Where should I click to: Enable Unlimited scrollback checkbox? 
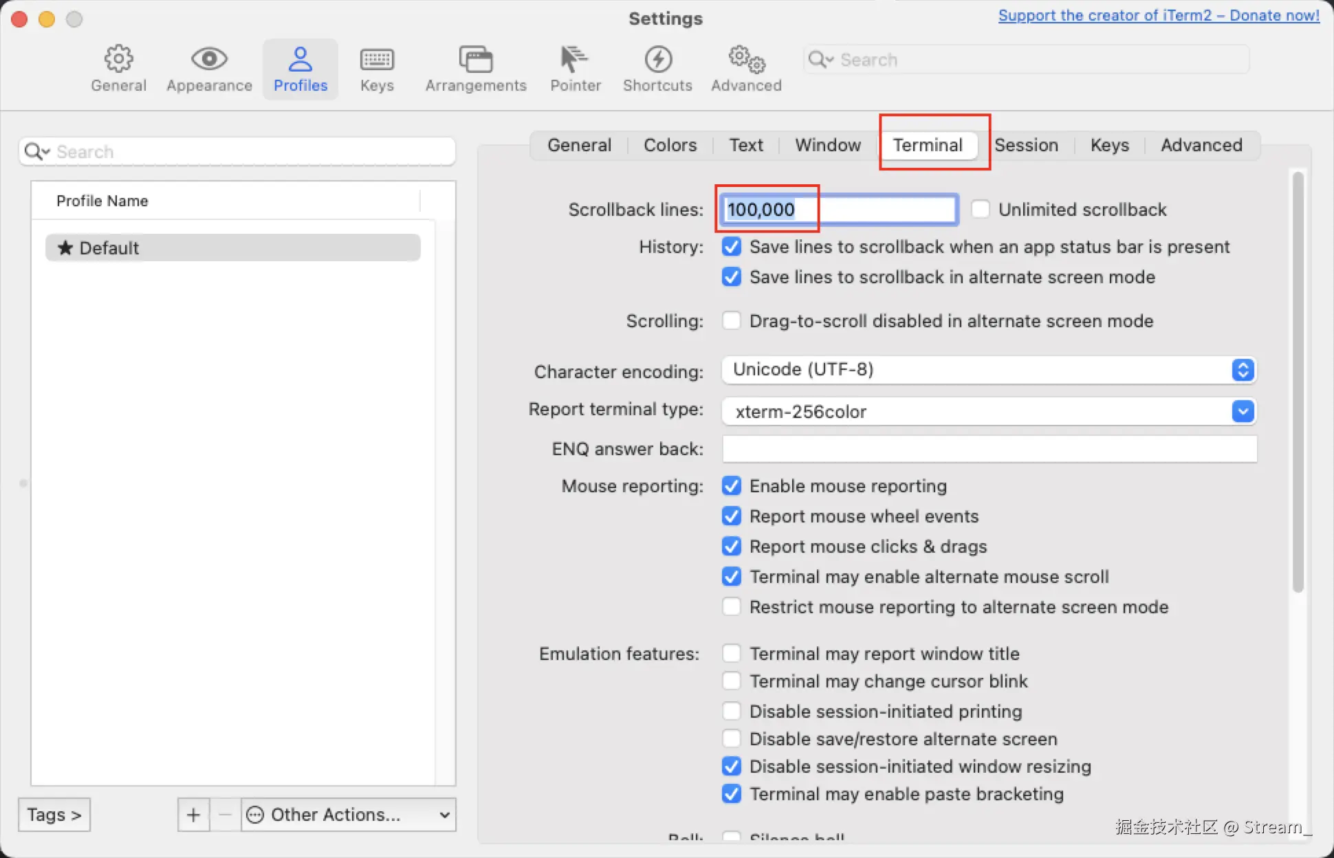click(981, 209)
